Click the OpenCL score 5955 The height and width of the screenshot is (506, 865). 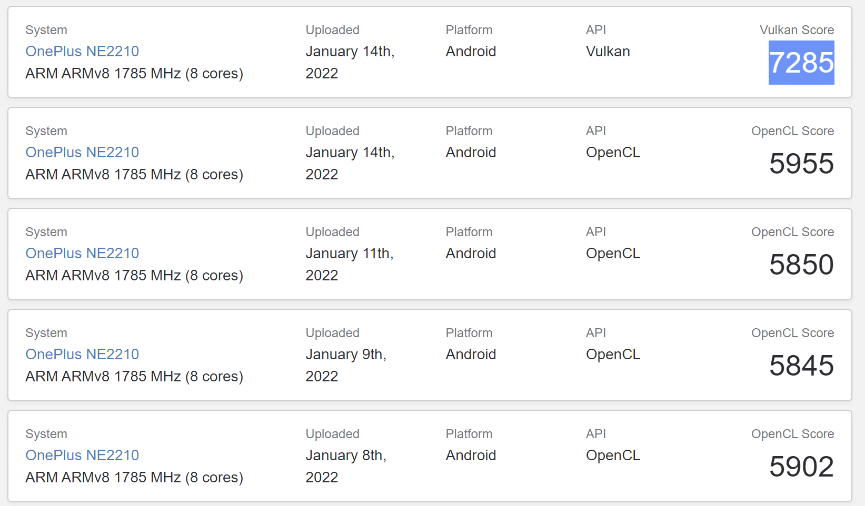[x=801, y=164]
